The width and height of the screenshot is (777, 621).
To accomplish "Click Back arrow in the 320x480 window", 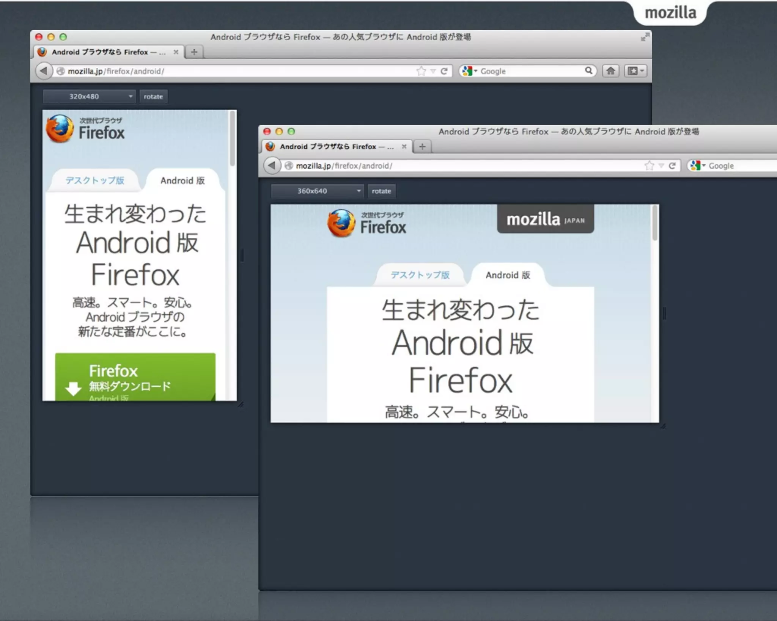I will [x=44, y=71].
